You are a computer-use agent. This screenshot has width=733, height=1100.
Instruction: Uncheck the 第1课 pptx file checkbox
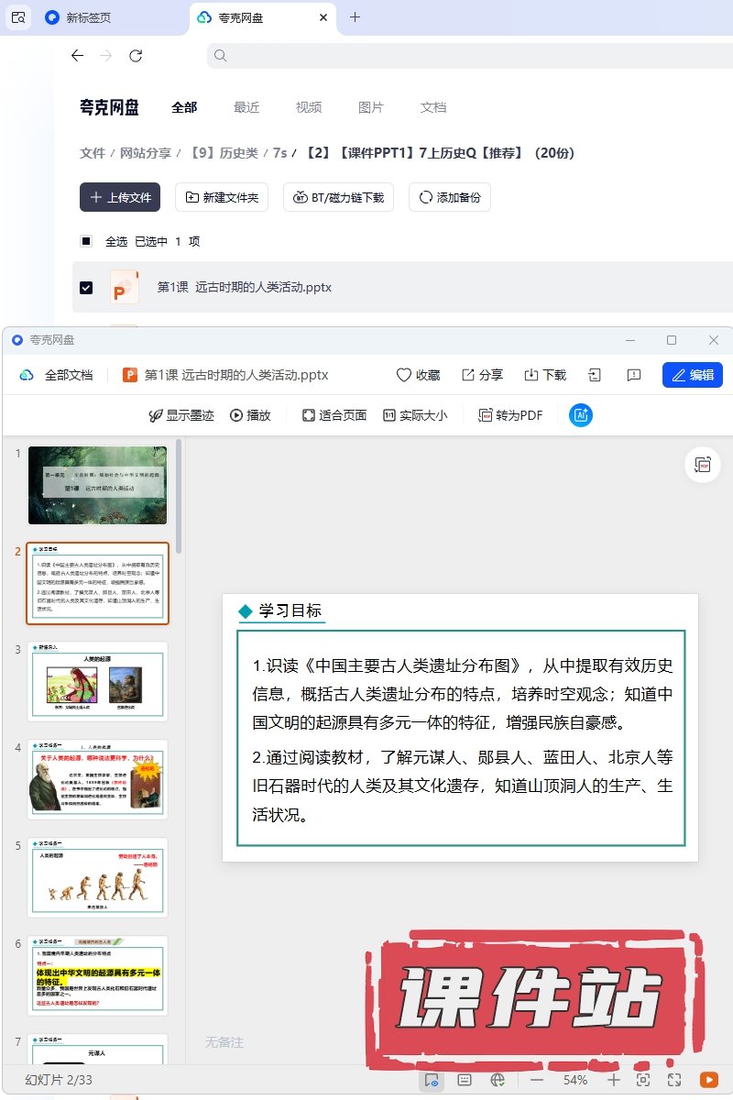point(86,288)
